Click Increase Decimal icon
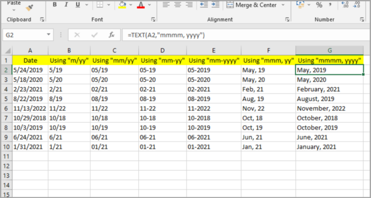371x198 pixels. (x=344, y=4)
